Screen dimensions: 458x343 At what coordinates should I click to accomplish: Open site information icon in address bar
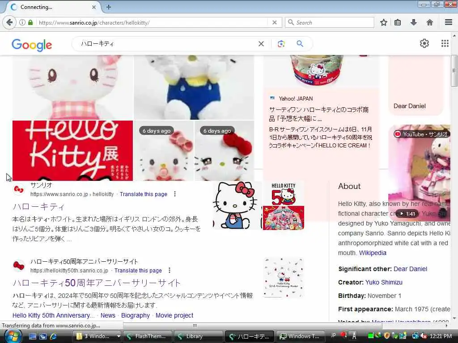(x=22, y=22)
